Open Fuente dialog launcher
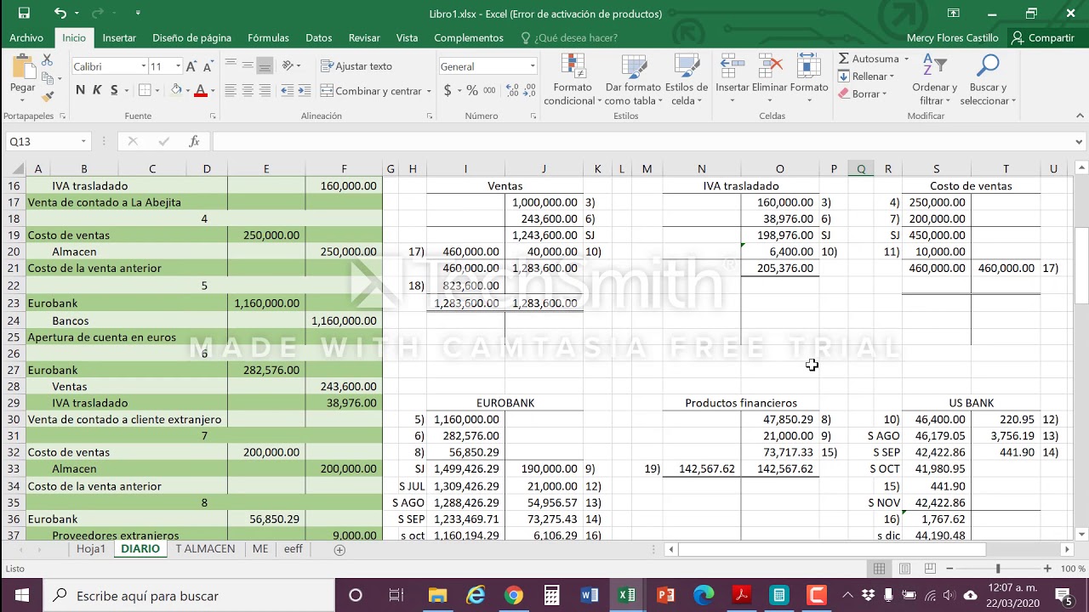This screenshot has width=1089, height=612. coord(212,116)
